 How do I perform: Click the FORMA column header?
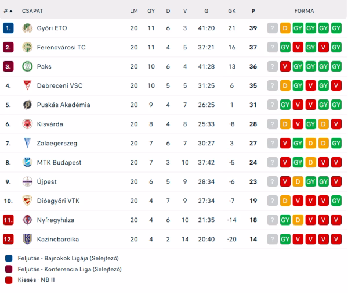304,10
